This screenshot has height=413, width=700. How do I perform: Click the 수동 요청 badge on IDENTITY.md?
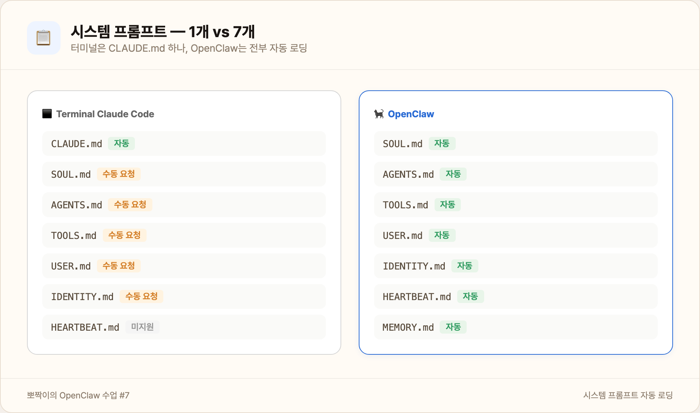coord(141,296)
